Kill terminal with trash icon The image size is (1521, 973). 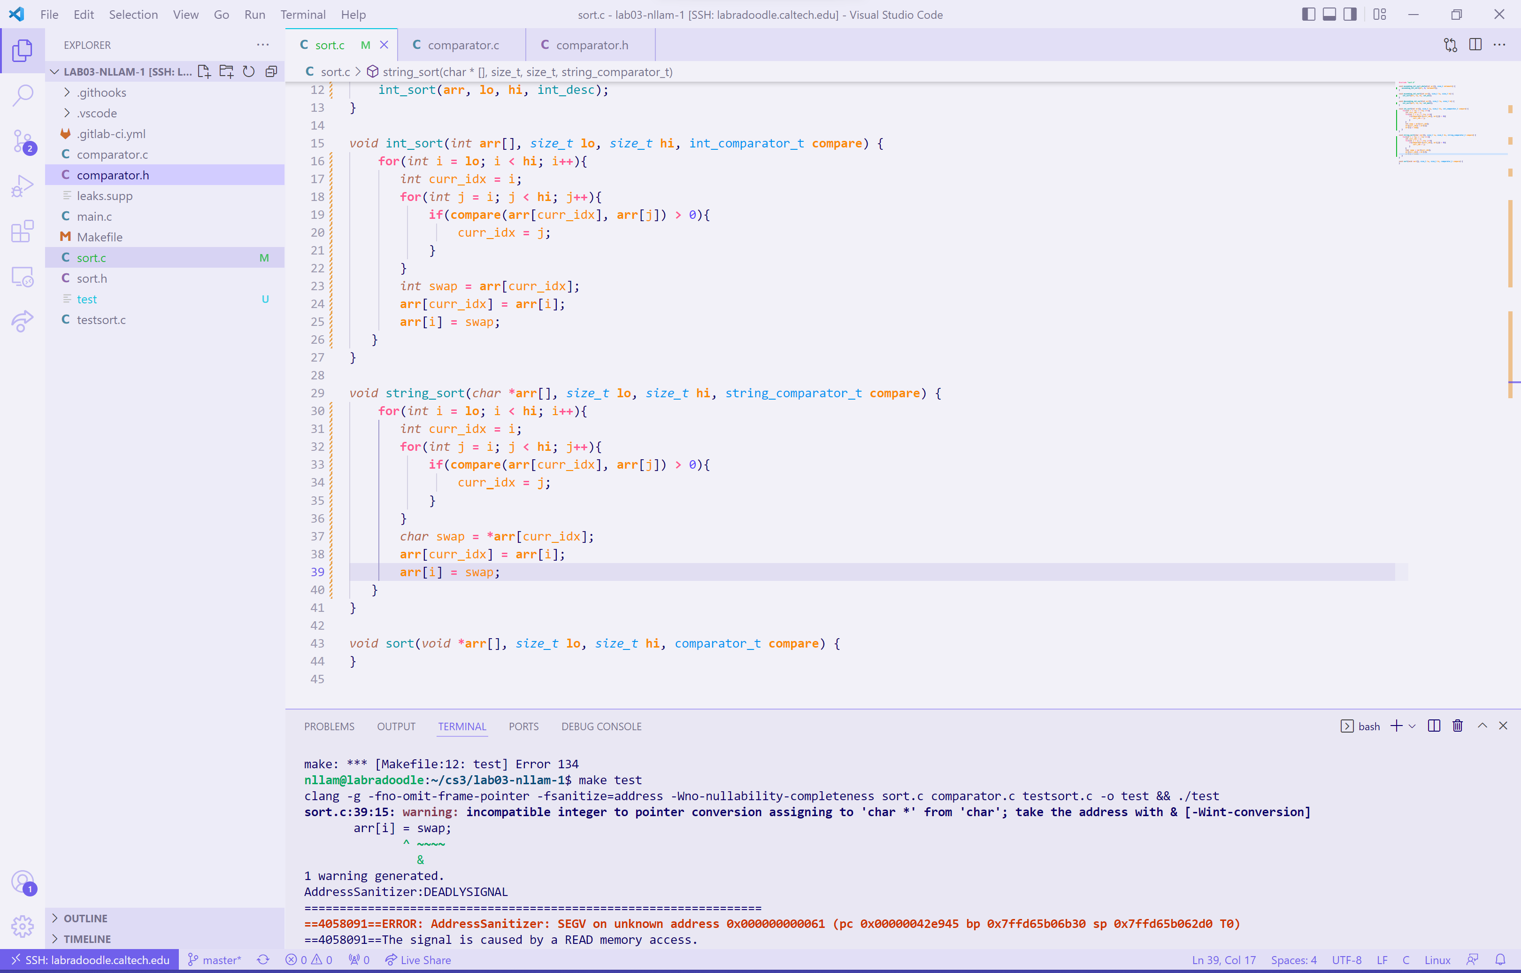(x=1457, y=726)
